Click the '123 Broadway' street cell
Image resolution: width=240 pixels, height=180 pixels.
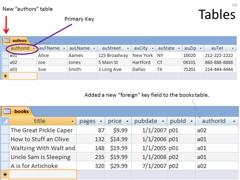pyautogui.click(x=114, y=55)
